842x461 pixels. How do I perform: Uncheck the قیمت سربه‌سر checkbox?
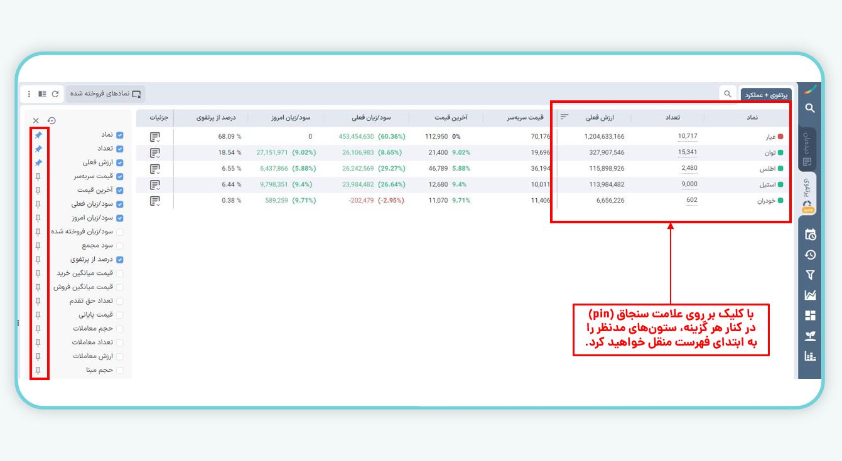[x=120, y=177]
